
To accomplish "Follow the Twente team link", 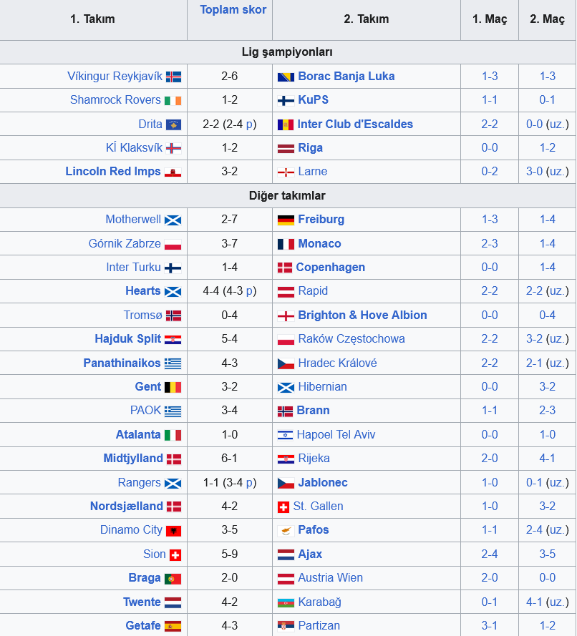I will point(142,602).
